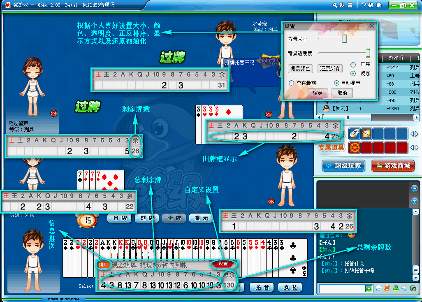Select the 双 double-points item icon
422x302 pixels.
(366, 133)
